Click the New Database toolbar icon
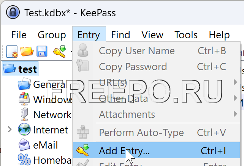 point(12,52)
